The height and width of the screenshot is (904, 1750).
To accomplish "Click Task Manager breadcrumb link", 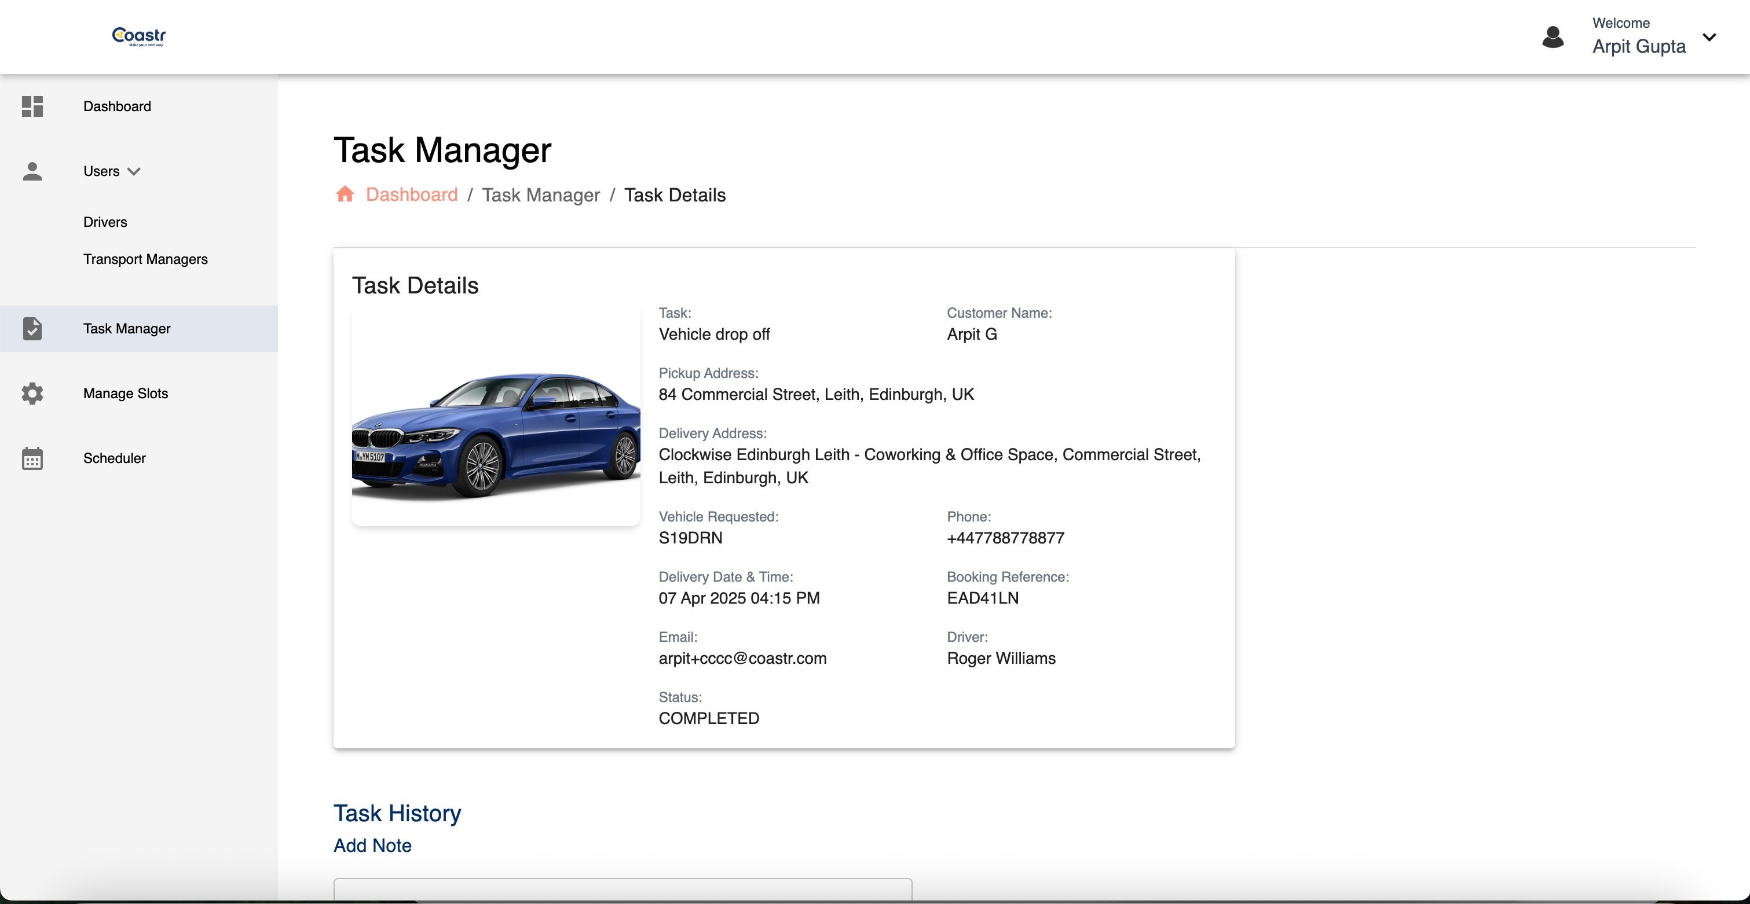I will [541, 195].
